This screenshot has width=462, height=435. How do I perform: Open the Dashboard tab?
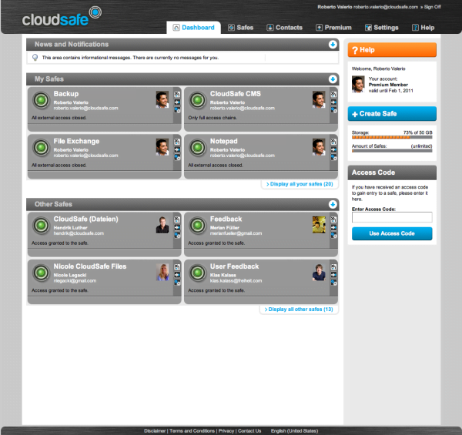click(193, 28)
